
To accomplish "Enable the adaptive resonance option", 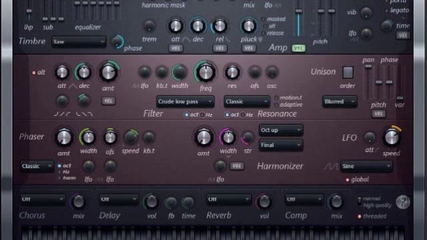I will tap(288, 105).
